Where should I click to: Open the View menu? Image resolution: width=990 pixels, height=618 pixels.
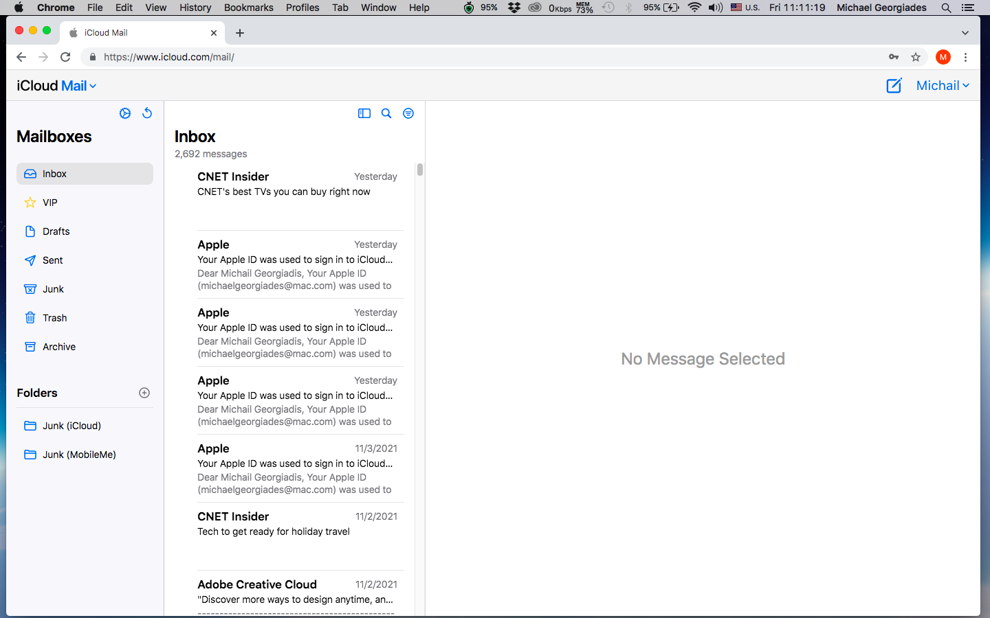156,8
